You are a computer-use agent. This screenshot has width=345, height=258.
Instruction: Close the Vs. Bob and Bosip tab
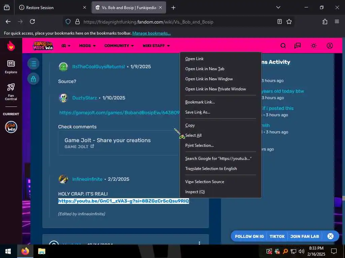160,7
